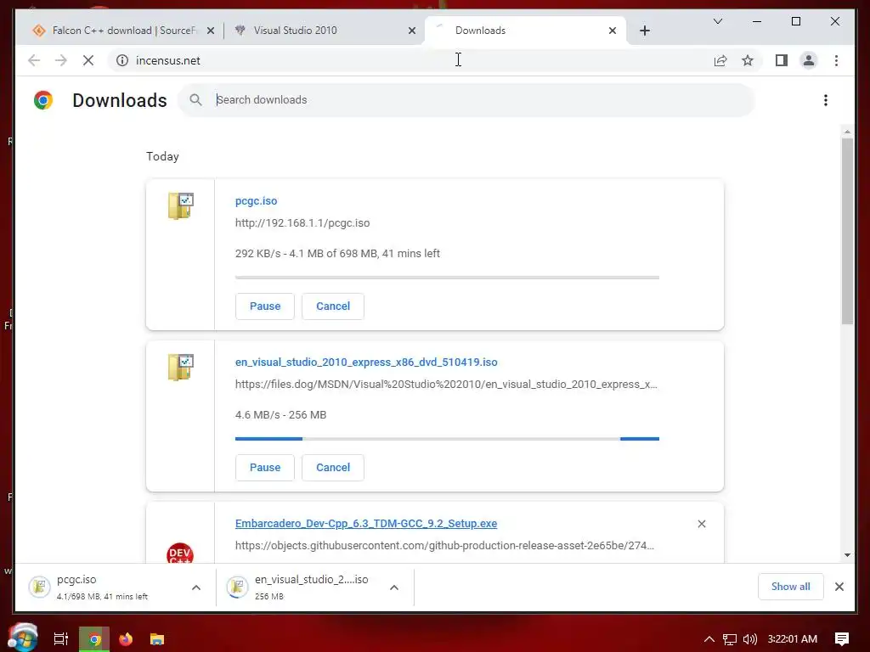Viewport: 870px width, 652px height.
Task: Remove Embarcadero Dev-Cpp entry from list
Action: click(x=701, y=524)
